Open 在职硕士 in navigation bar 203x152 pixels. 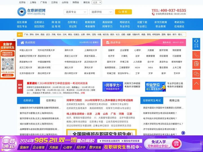coord(39,22)
